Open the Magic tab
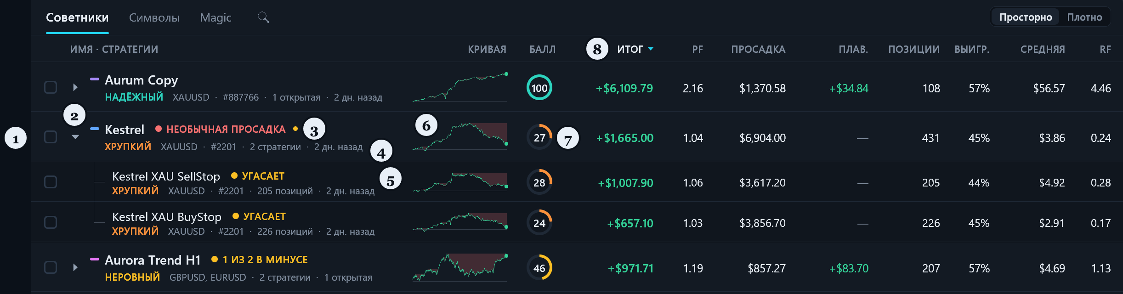The image size is (1123, 294). click(x=216, y=17)
